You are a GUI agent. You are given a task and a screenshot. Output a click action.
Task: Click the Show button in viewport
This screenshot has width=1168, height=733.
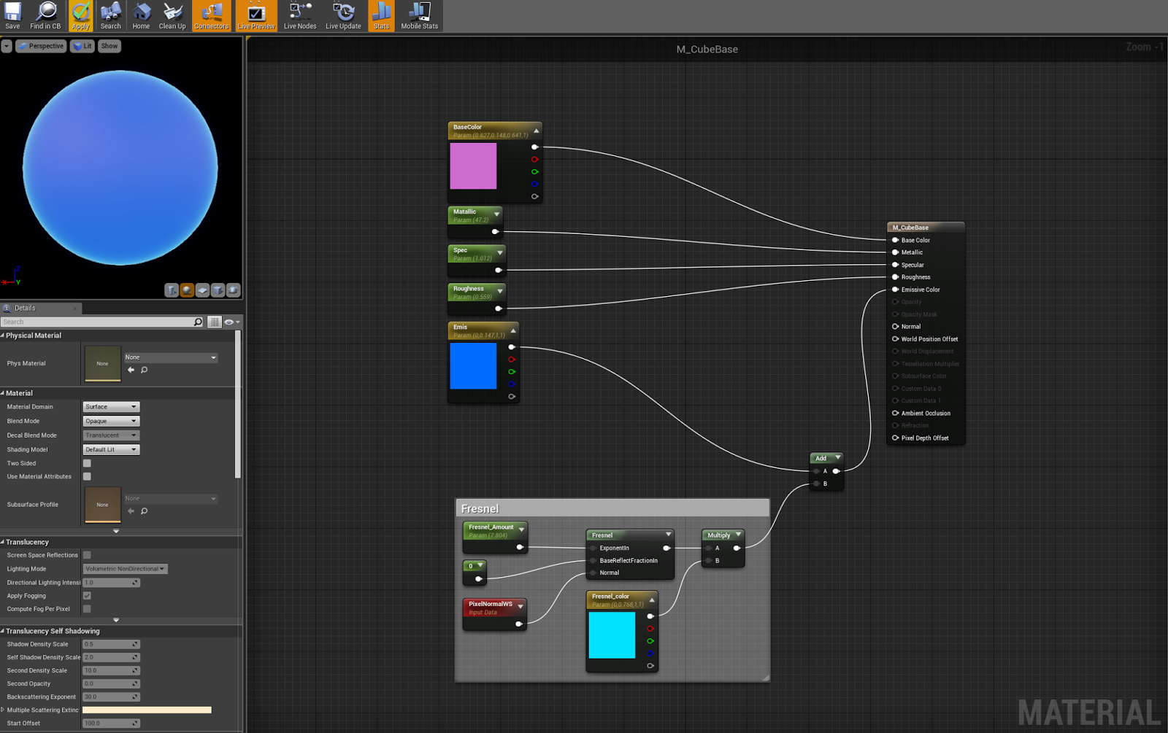pos(109,45)
